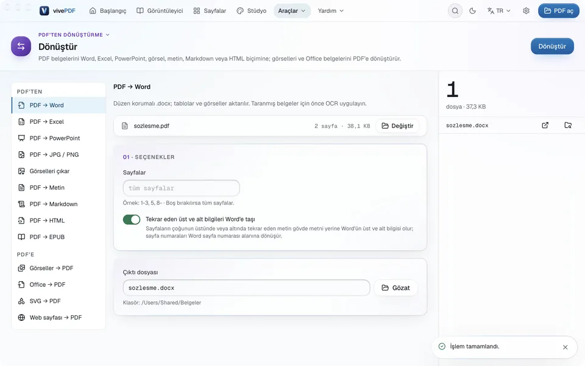The width and height of the screenshot is (585, 366).
Task: Open Görseller → PDF tool
Action: [x=58, y=268]
